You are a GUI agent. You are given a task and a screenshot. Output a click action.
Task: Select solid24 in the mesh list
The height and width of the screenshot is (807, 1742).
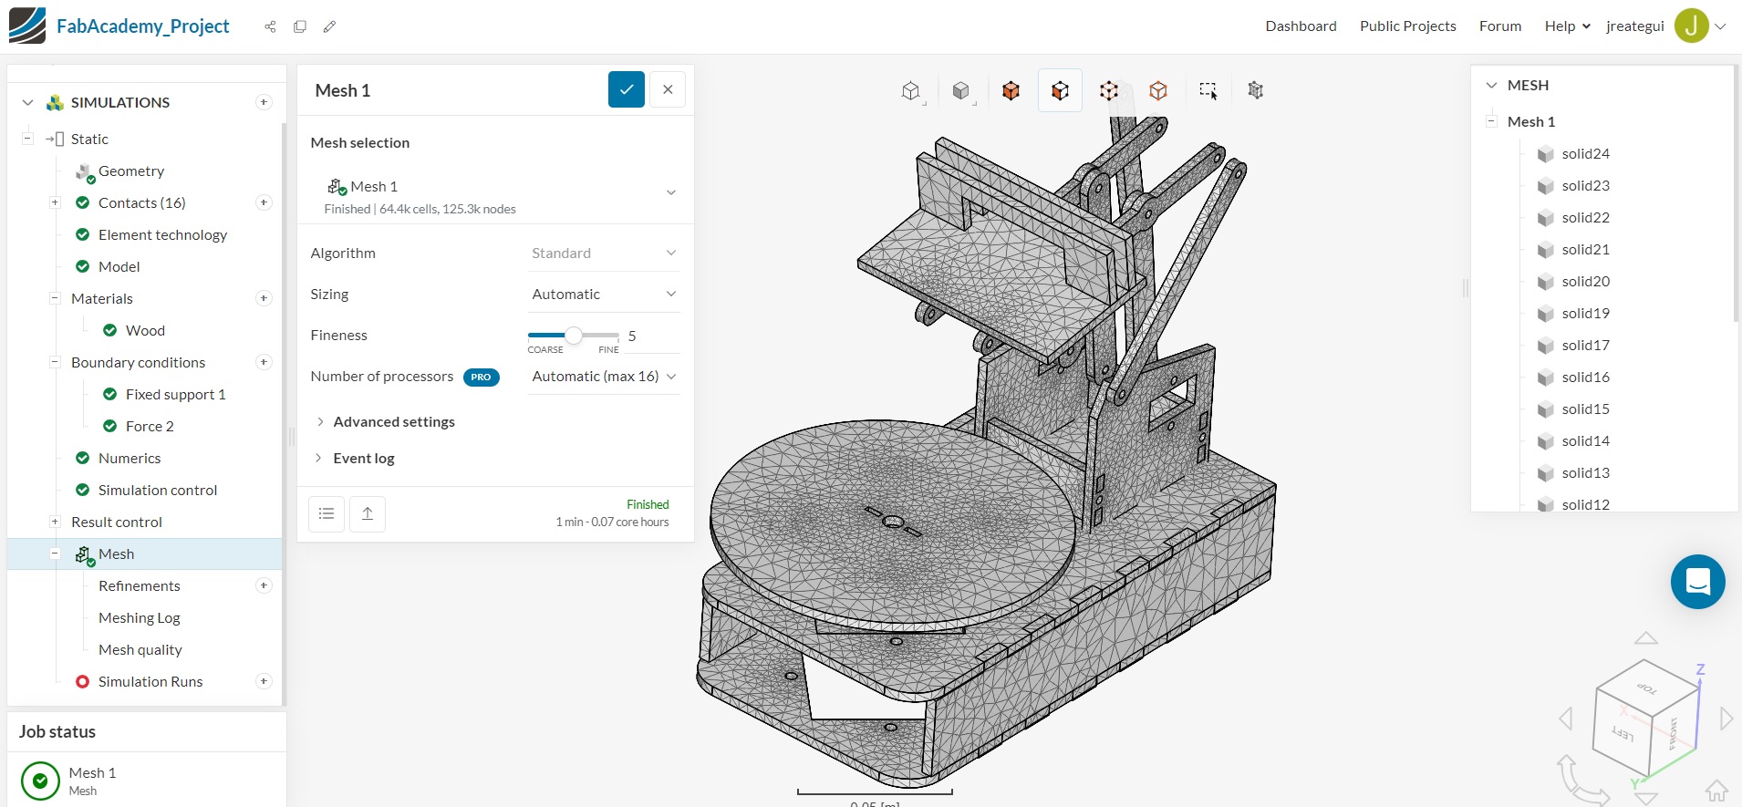1585,153
